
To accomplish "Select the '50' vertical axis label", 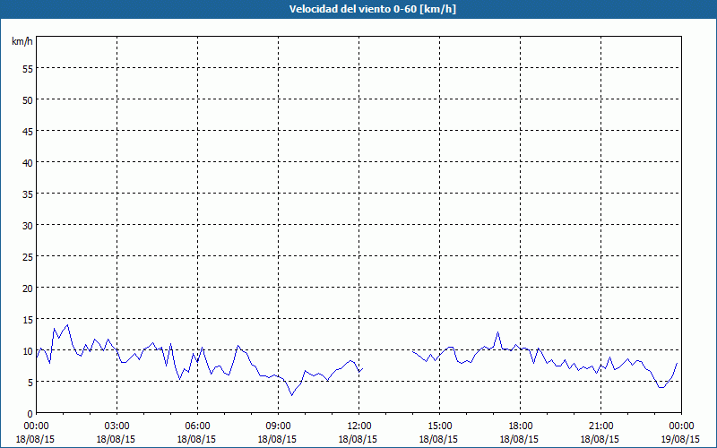I will pos(27,100).
